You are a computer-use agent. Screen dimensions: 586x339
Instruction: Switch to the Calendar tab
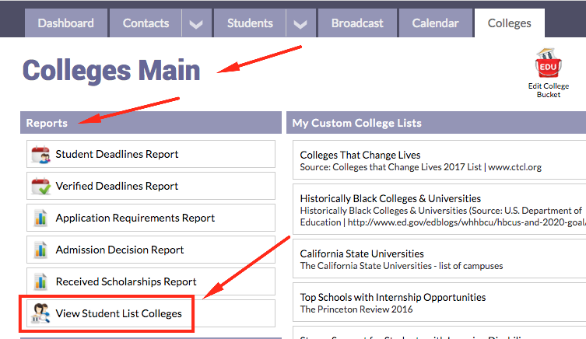pyautogui.click(x=435, y=23)
